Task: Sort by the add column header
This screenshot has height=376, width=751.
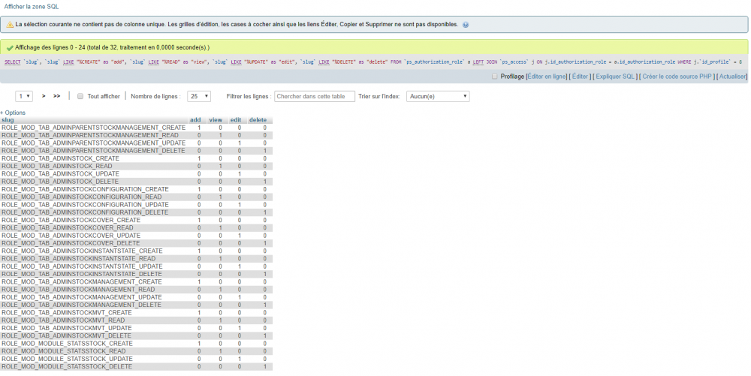Action: point(195,120)
